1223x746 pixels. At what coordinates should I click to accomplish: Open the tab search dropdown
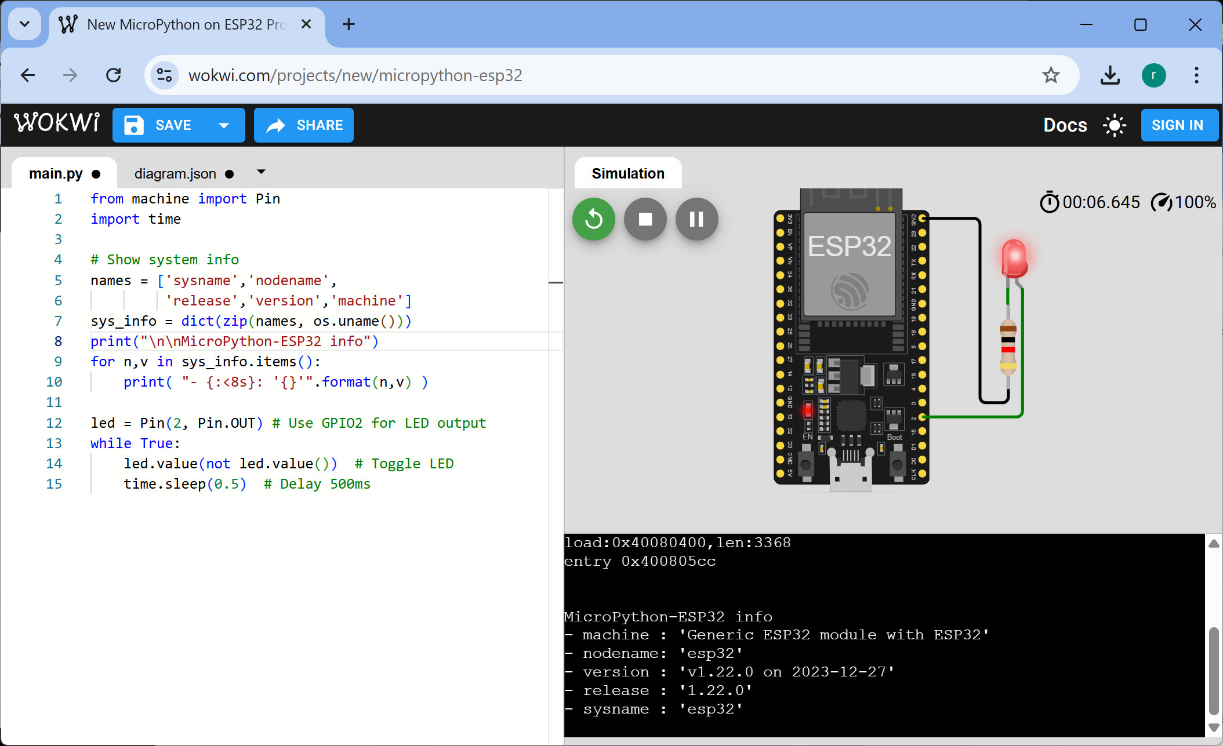click(24, 24)
